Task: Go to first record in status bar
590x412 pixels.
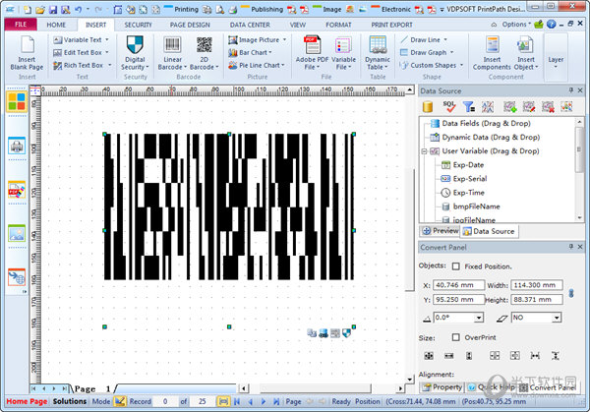Action: click(237, 401)
